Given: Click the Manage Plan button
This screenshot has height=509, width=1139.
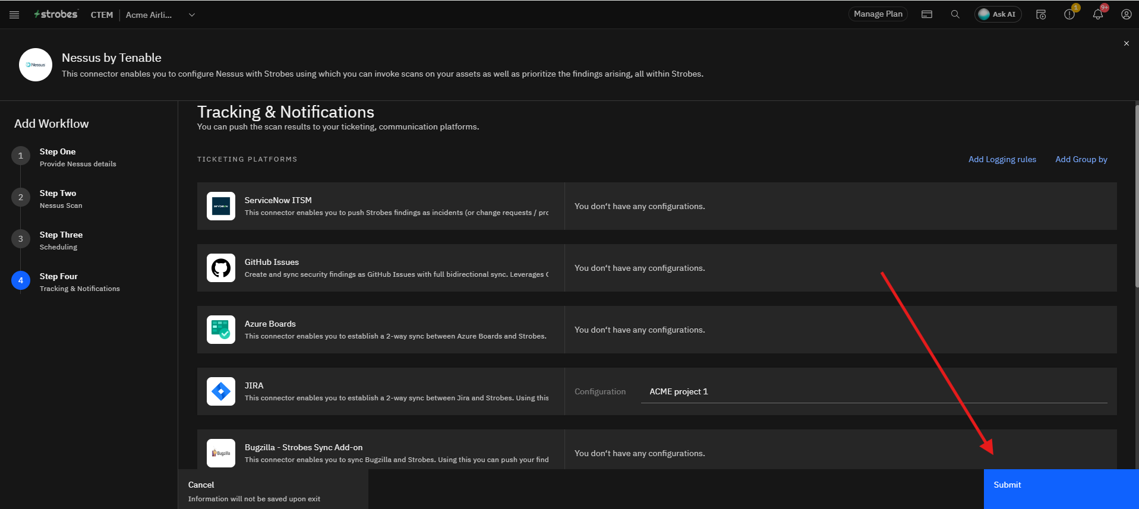Looking at the screenshot, I should coord(878,14).
